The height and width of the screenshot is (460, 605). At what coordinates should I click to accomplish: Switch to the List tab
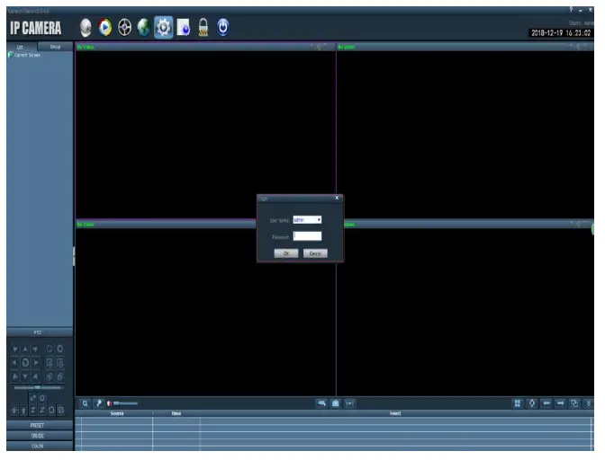point(22,47)
